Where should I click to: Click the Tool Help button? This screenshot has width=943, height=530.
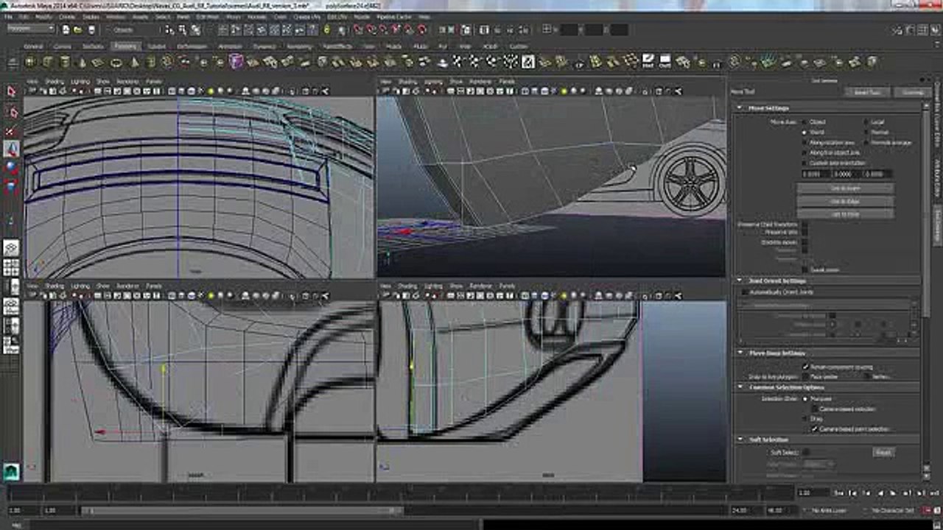point(912,92)
